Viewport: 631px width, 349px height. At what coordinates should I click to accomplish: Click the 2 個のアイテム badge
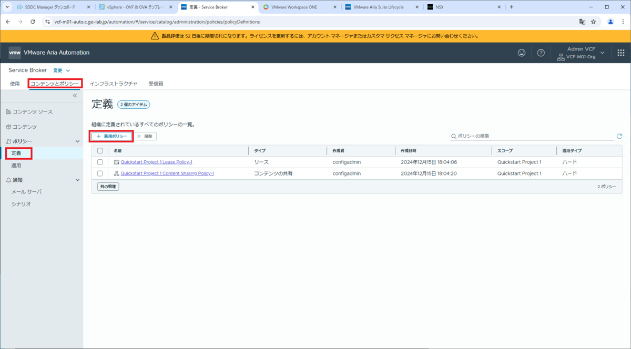click(134, 105)
